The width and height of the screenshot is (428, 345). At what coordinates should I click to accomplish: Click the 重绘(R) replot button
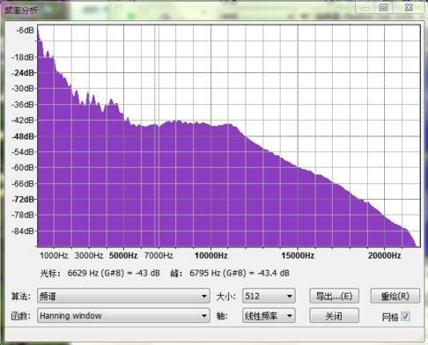(x=395, y=296)
